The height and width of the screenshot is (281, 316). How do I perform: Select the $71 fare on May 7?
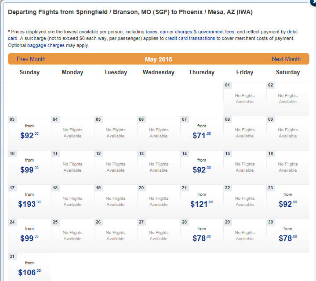tap(201, 135)
